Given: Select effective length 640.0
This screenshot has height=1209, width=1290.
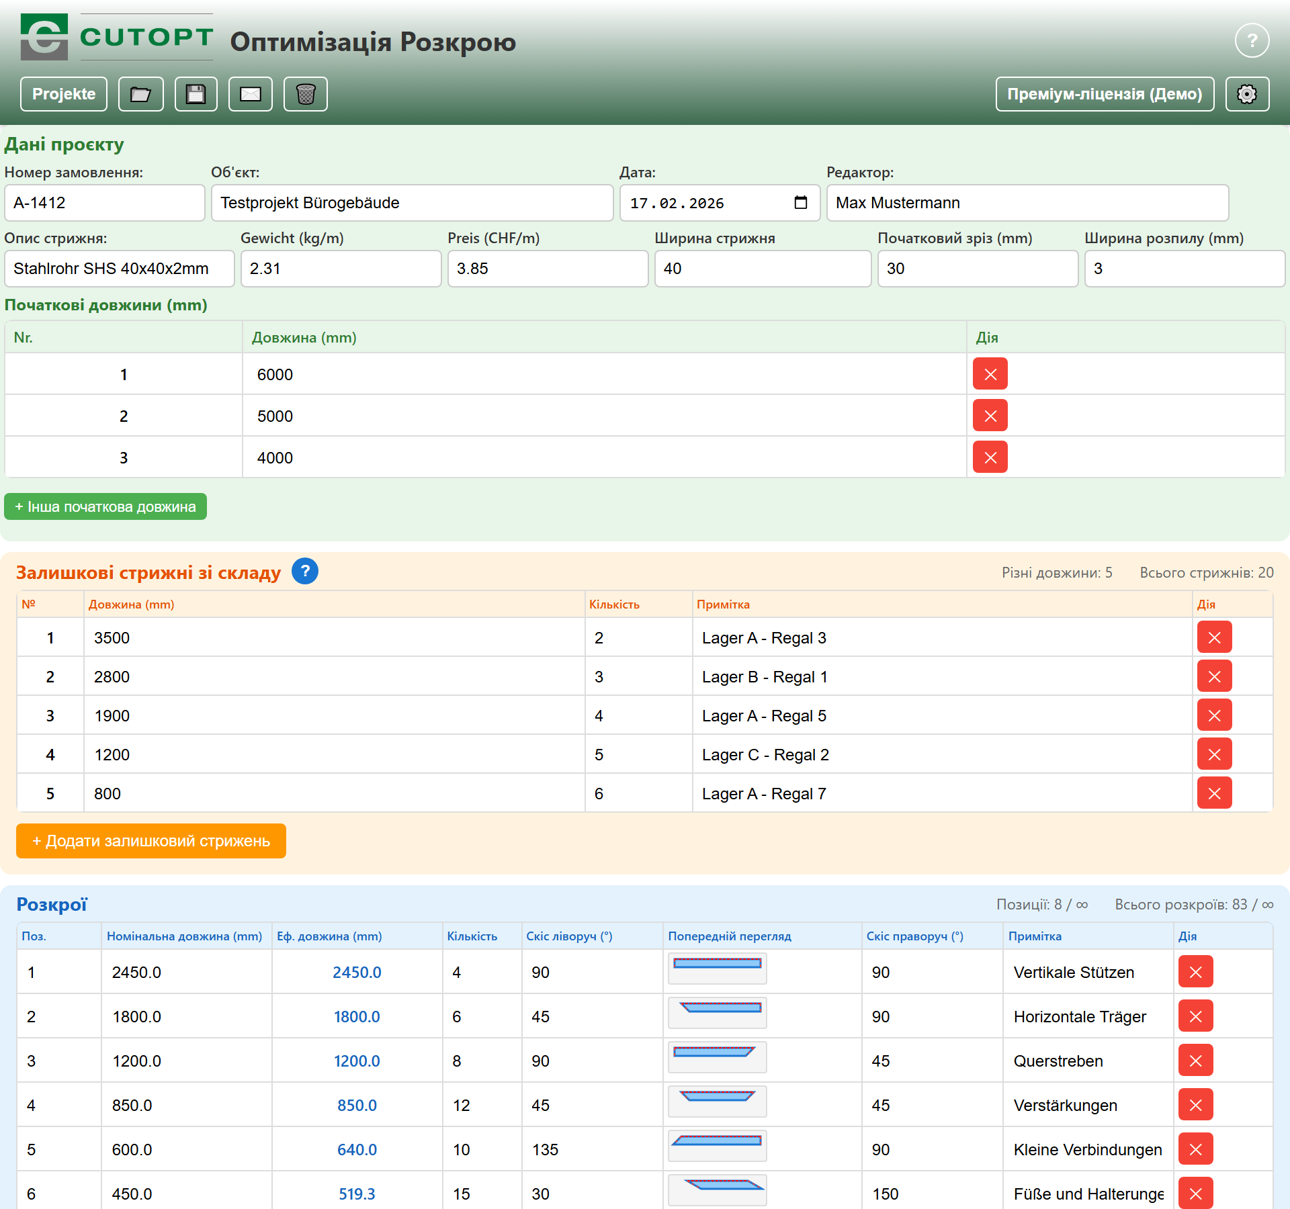Looking at the screenshot, I should pyautogui.click(x=357, y=1149).
